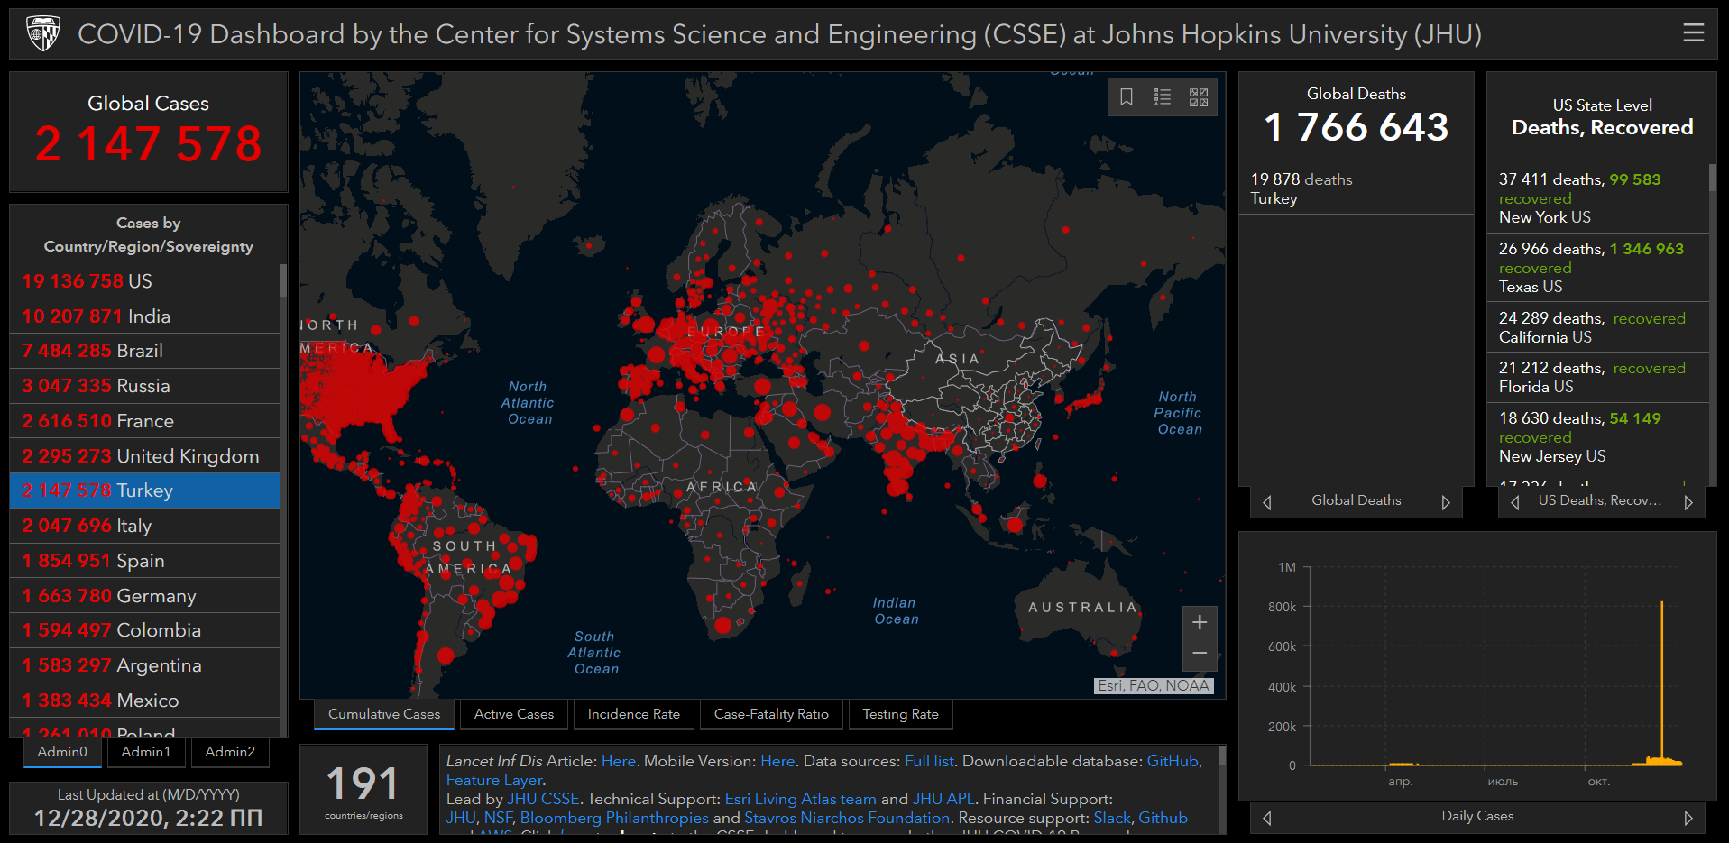
Task: Open the basemap gallery grid icon
Action: click(x=1199, y=97)
